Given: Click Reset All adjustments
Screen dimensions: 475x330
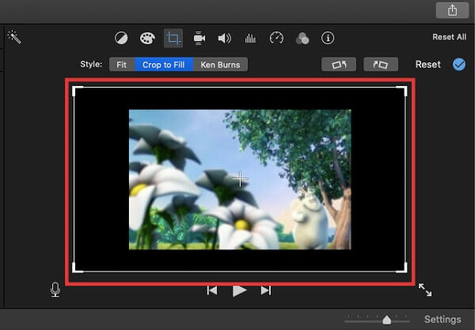Looking at the screenshot, I should tap(449, 37).
